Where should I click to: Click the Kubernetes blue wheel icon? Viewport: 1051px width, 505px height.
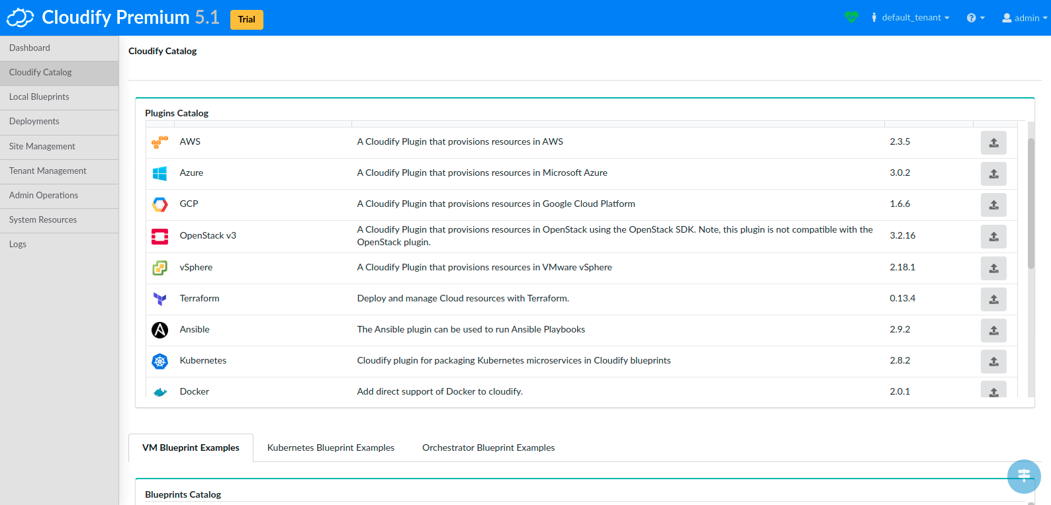(x=160, y=361)
